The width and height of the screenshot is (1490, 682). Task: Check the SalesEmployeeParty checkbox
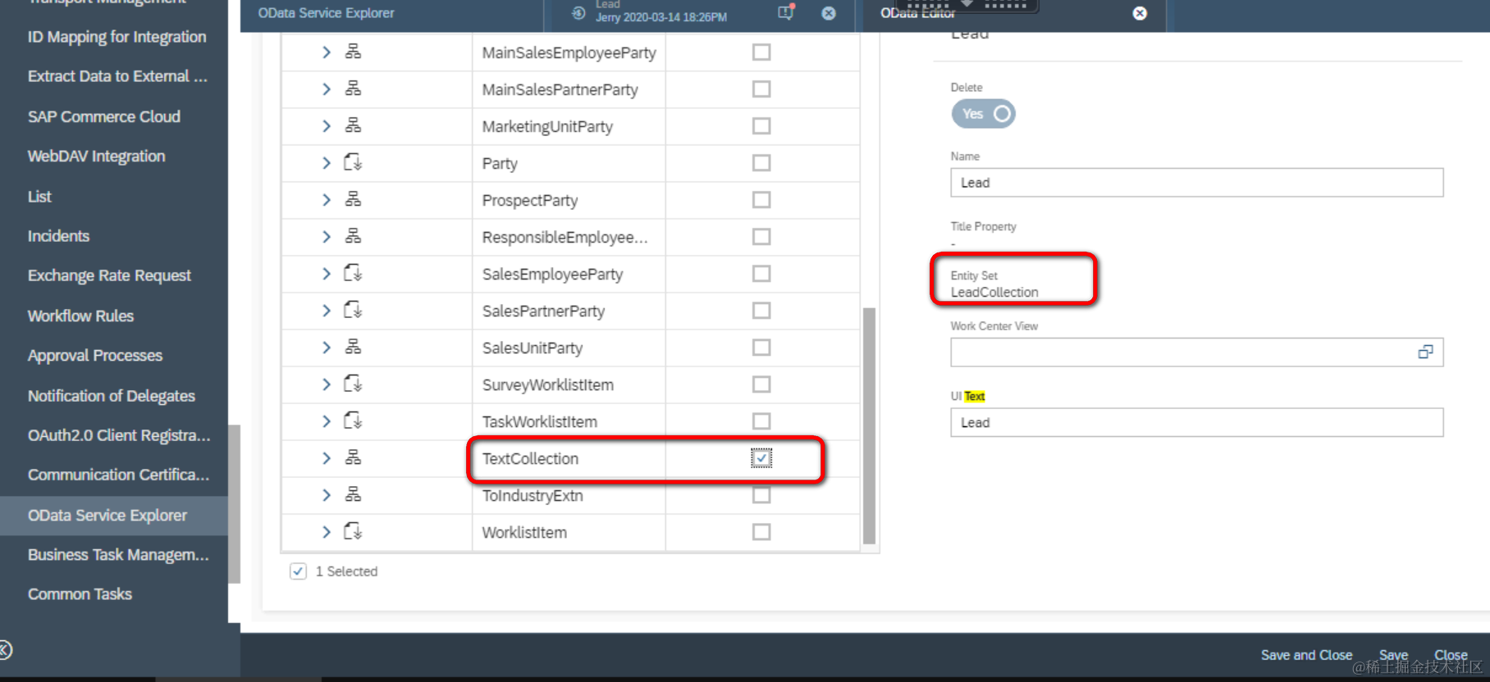pos(761,274)
